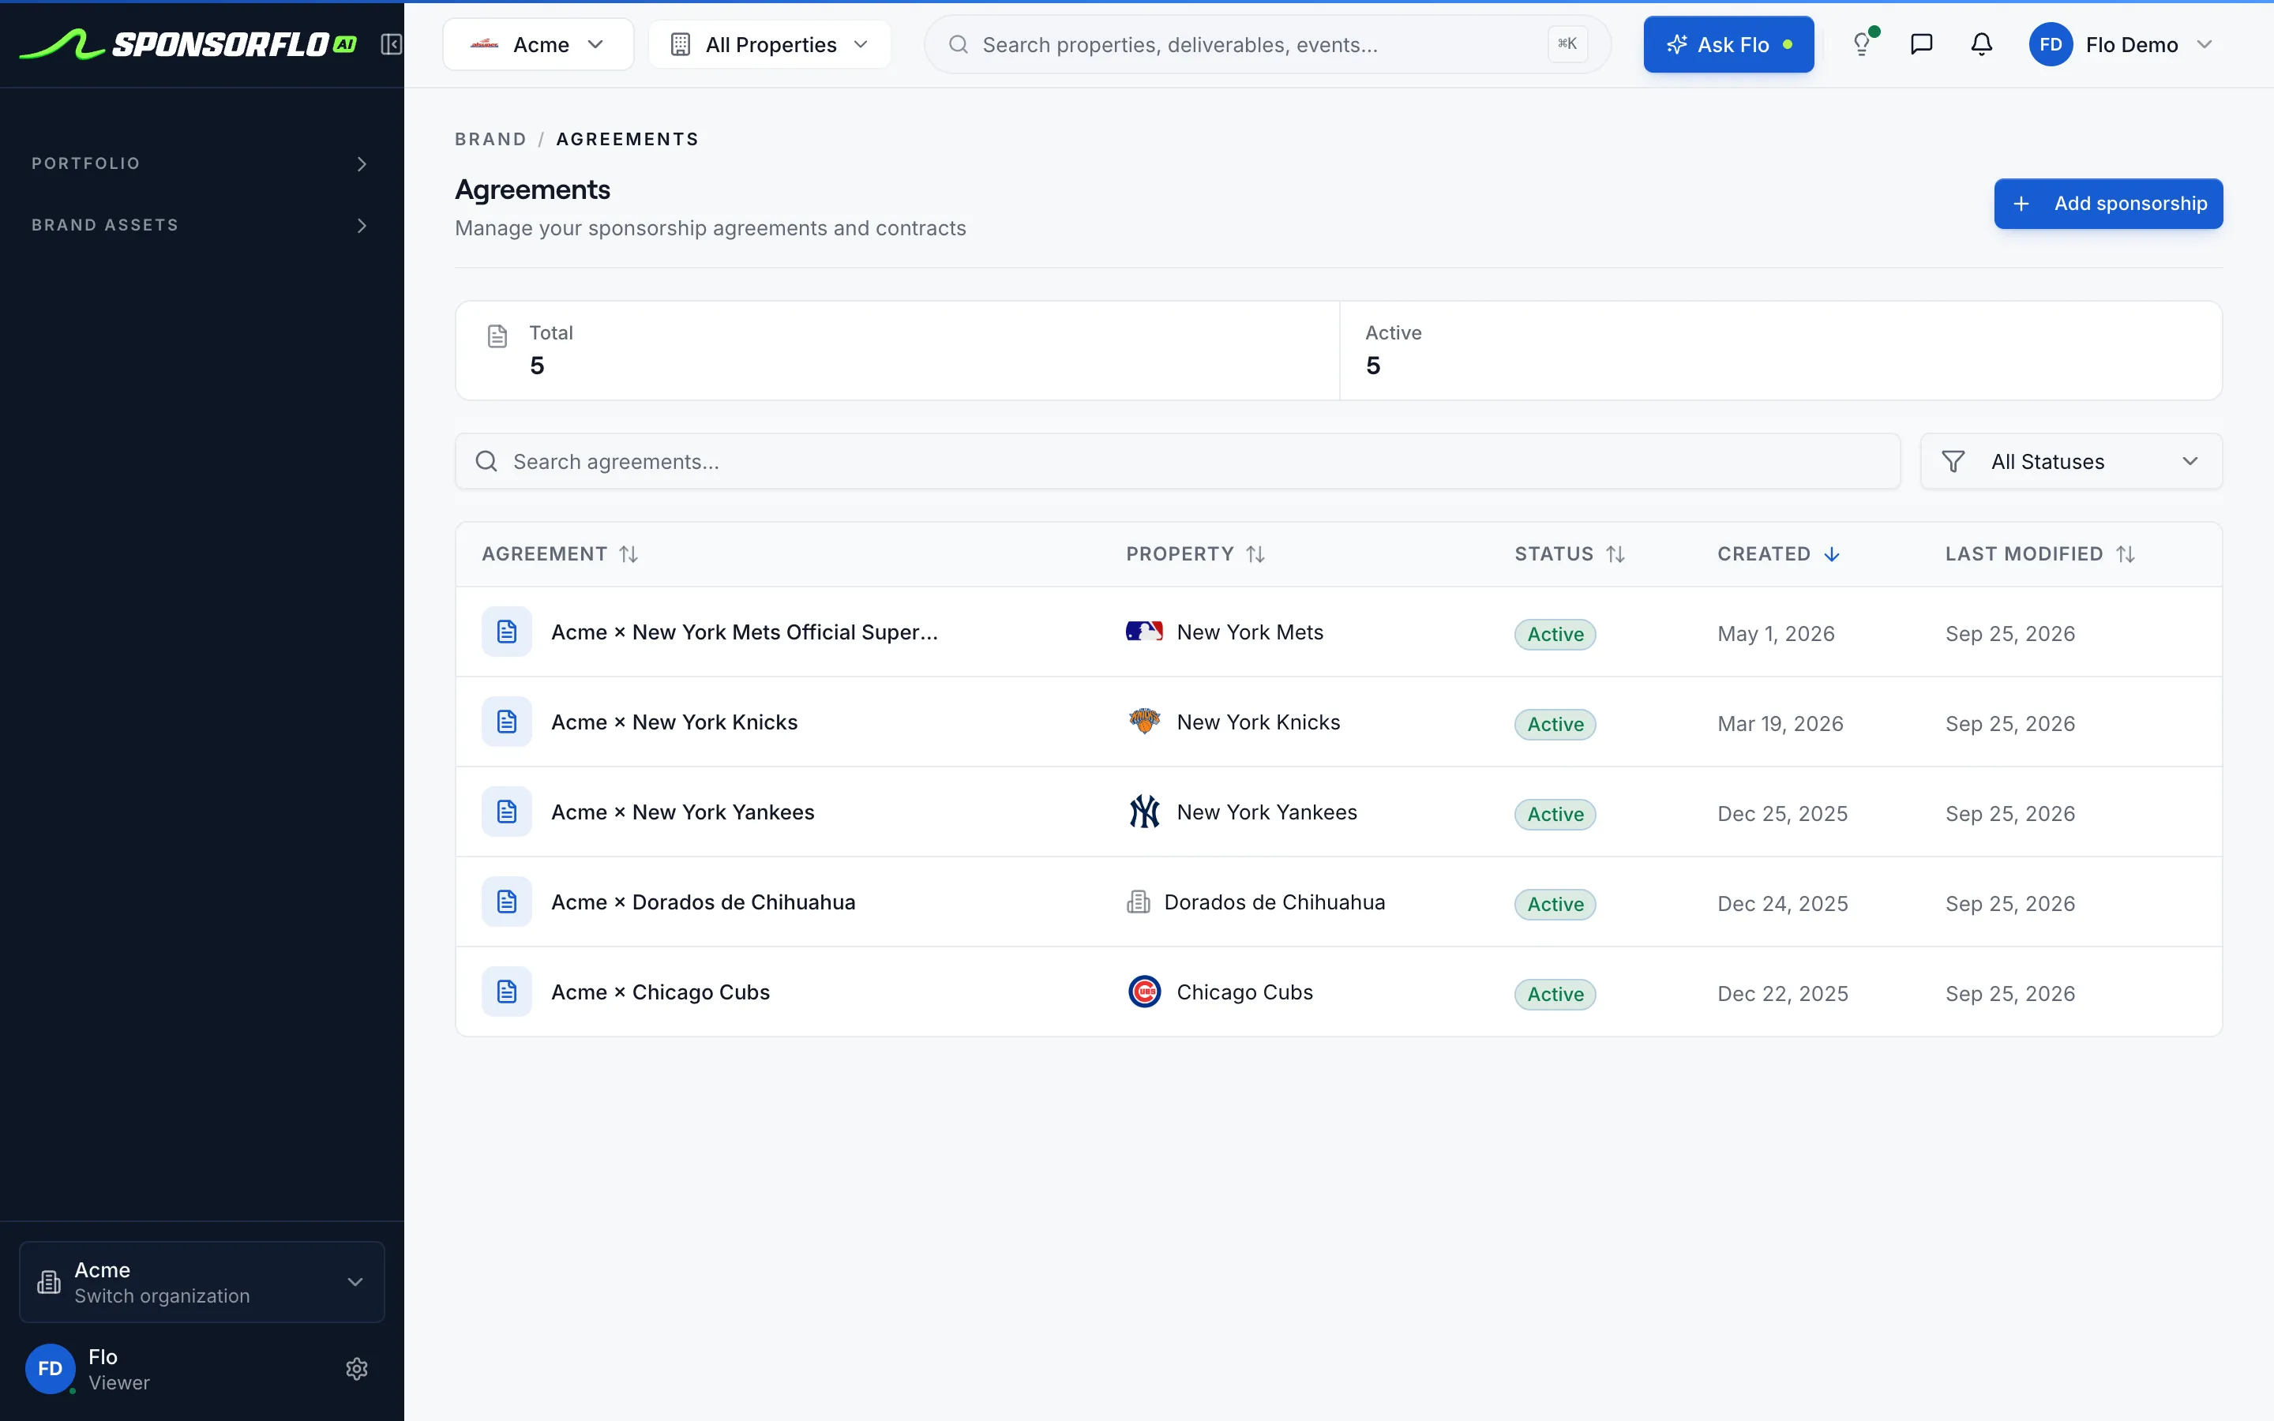Image resolution: width=2274 pixels, height=1421 pixels.
Task: Click the New York Yankees logo
Action: tap(1143, 812)
